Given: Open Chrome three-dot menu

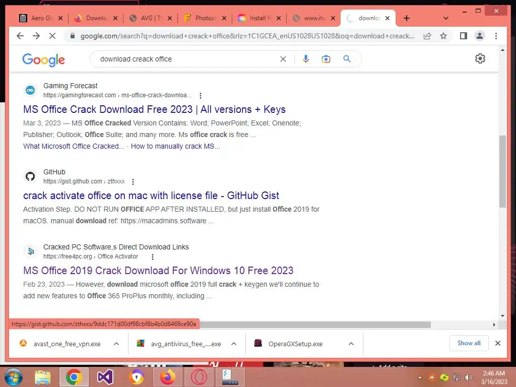Looking at the screenshot, I should pyautogui.click(x=496, y=36).
